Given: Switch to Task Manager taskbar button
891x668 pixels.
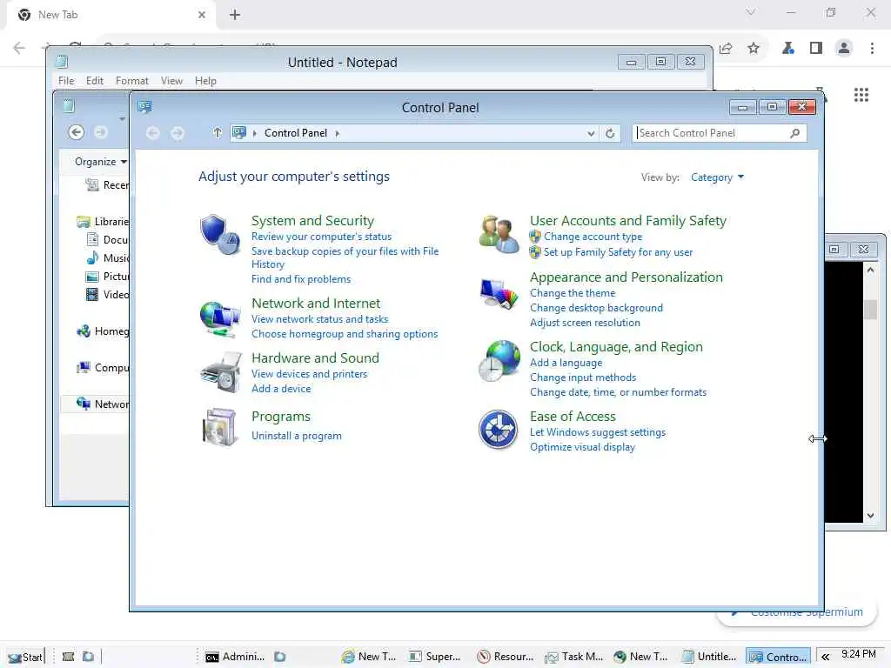Looking at the screenshot, I should [x=574, y=657].
